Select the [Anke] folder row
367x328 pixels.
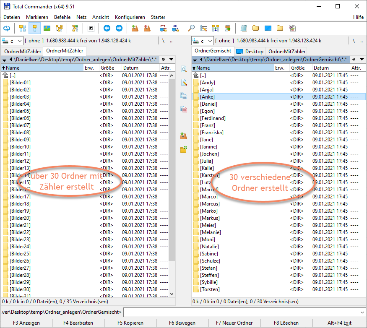click(x=279, y=97)
